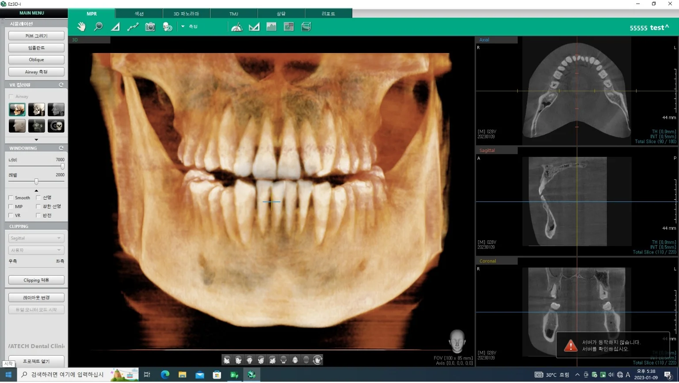Enable the 반전 checkbox
Image resolution: width=679 pixels, height=383 pixels.
click(x=38, y=216)
